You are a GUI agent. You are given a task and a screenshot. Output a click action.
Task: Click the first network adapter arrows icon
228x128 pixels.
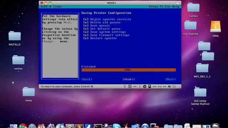[154, 86]
